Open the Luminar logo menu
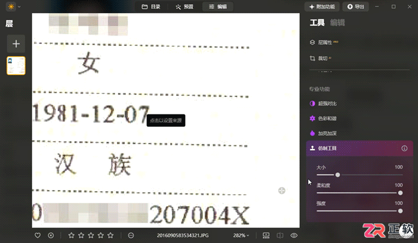Viewport: 418px width, 243px height. (13, 7)
